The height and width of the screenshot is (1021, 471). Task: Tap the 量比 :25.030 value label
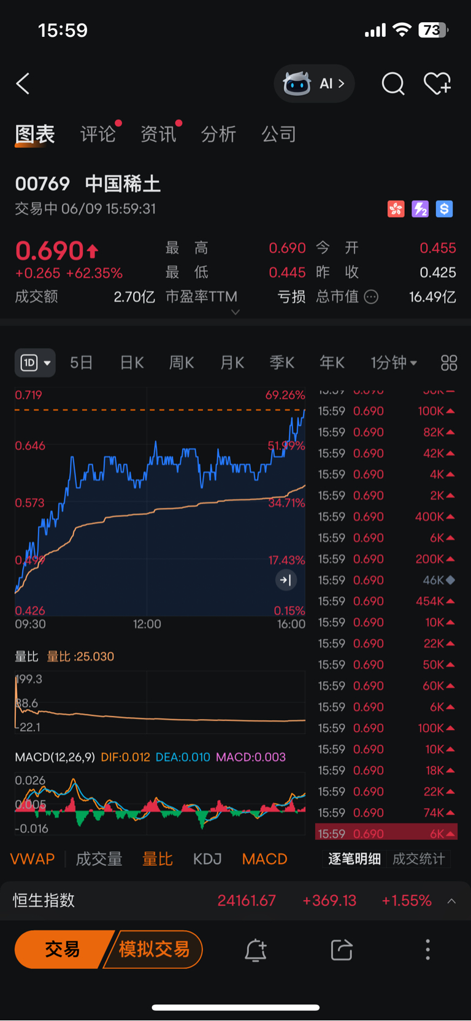(x=80, y=656)
